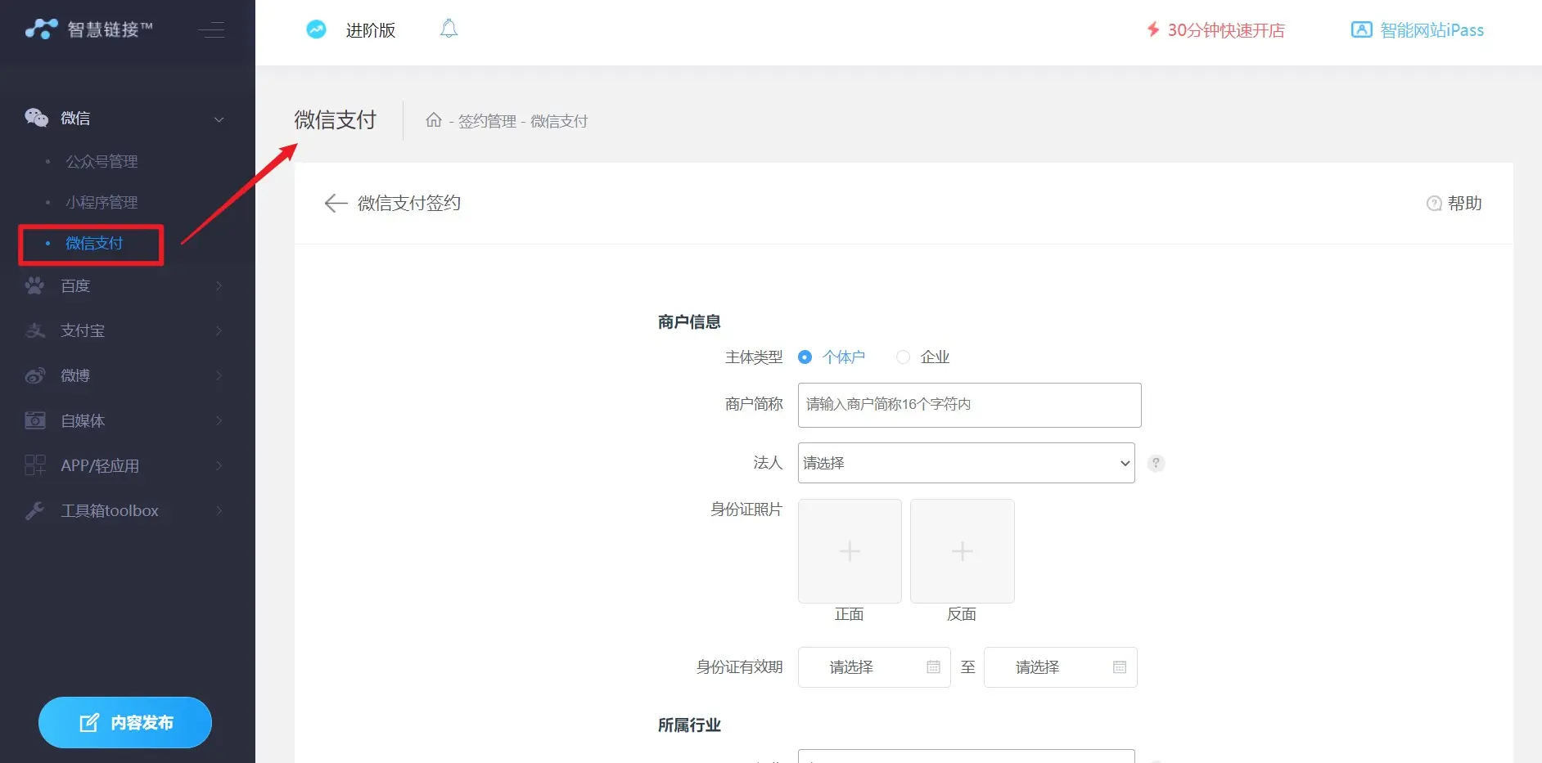Open the ID validity start date picker
Screen dimensions: 1542x763
[x=873, y=667]
